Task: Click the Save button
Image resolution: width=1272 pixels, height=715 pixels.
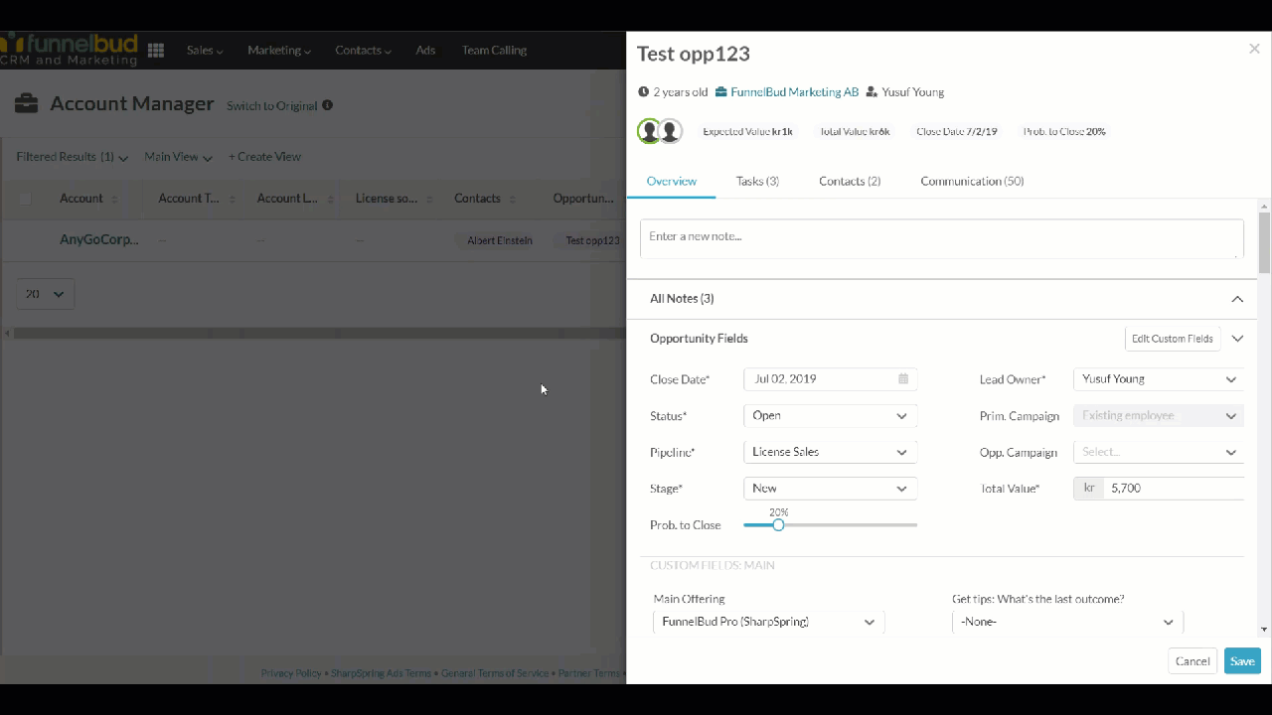Action: coord(1242,661)
